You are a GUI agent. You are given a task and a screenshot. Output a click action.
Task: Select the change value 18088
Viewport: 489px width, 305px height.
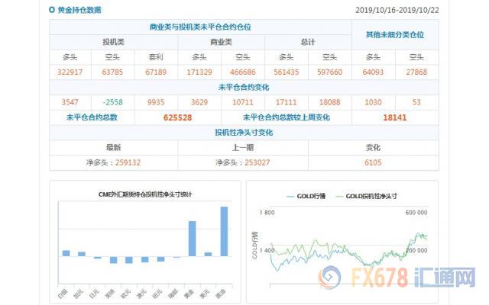coord(329,102)
